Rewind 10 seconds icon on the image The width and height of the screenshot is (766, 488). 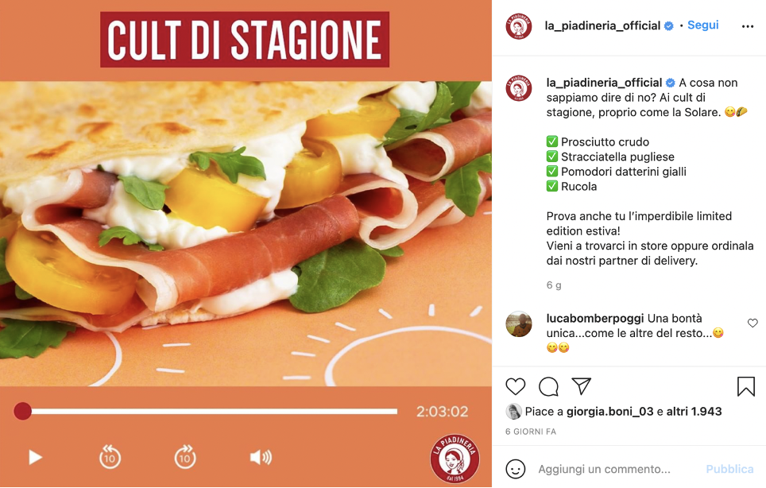(x=110, y=457)
